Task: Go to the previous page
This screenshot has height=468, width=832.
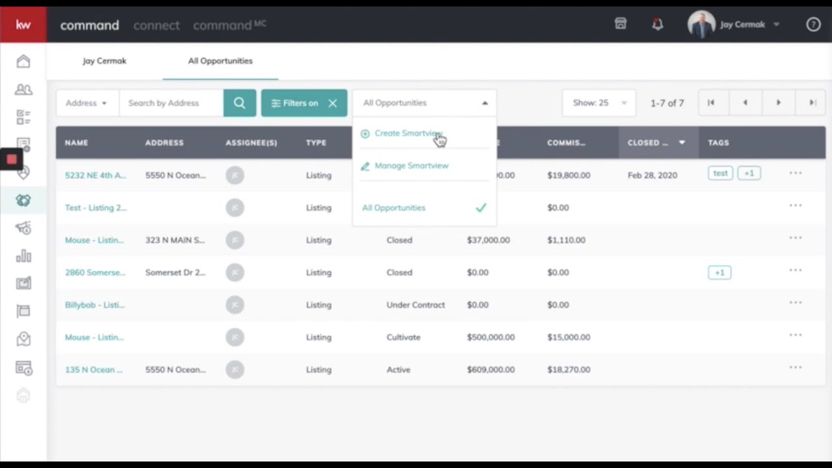Action: coord(745,103)
